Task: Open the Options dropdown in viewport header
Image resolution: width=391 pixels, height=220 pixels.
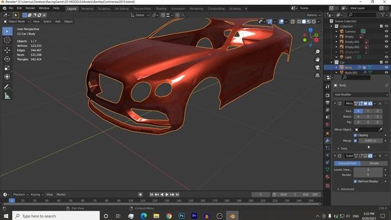Action: 313,15
